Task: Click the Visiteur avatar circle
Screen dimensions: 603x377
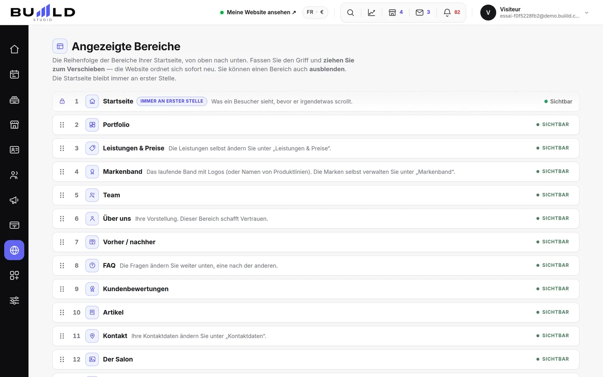Action: [488, 13]
